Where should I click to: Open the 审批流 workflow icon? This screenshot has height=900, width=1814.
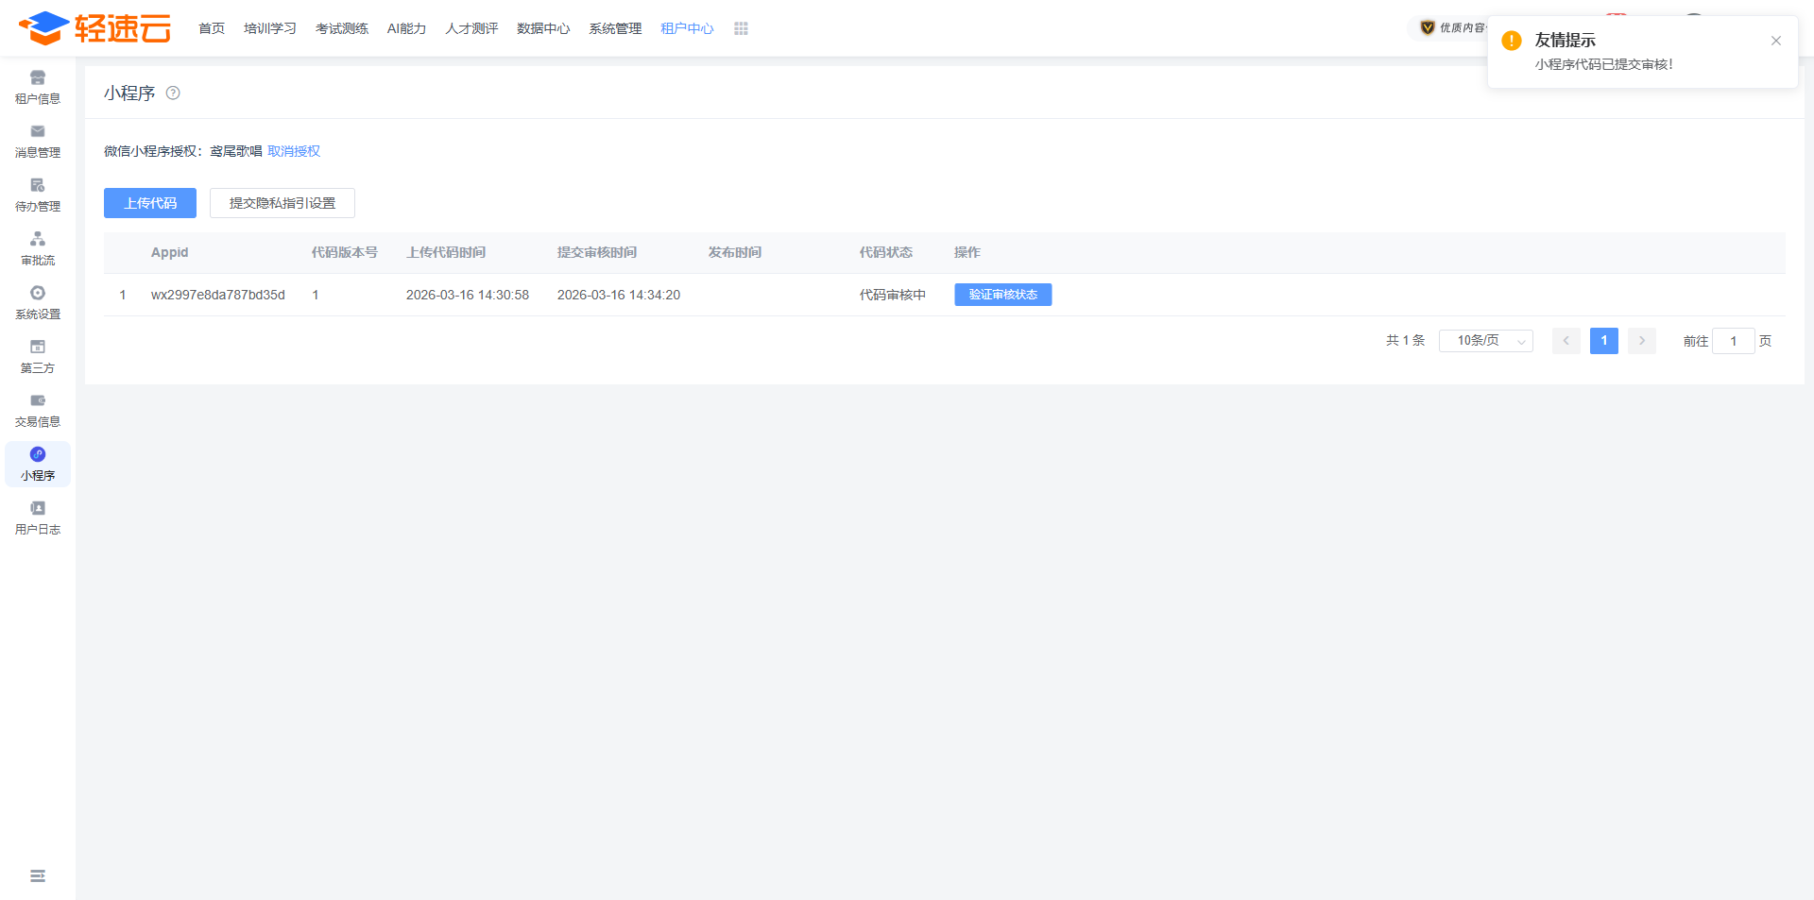pos(38,240)
